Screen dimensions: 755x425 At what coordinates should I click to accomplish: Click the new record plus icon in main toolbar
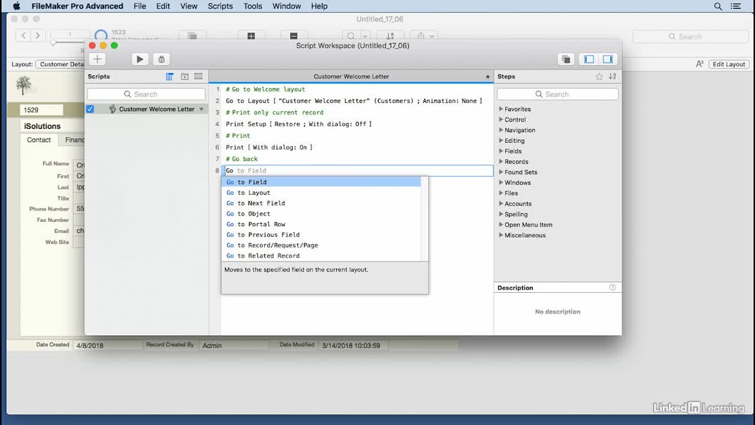[x=251, y=36]
